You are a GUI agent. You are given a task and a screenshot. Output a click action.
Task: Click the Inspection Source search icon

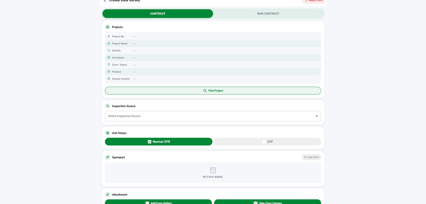tap(107, 106)
